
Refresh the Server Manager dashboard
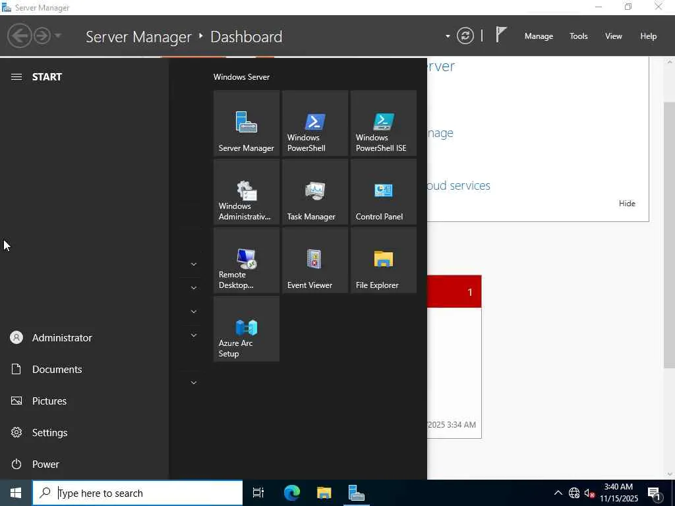[465, 36]
